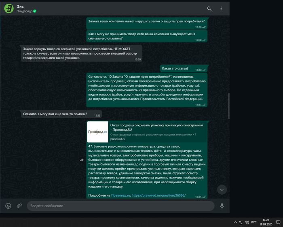283x227 pixels.
Task: Select message 'Какая это статья?'
Action: click(184, 69)
